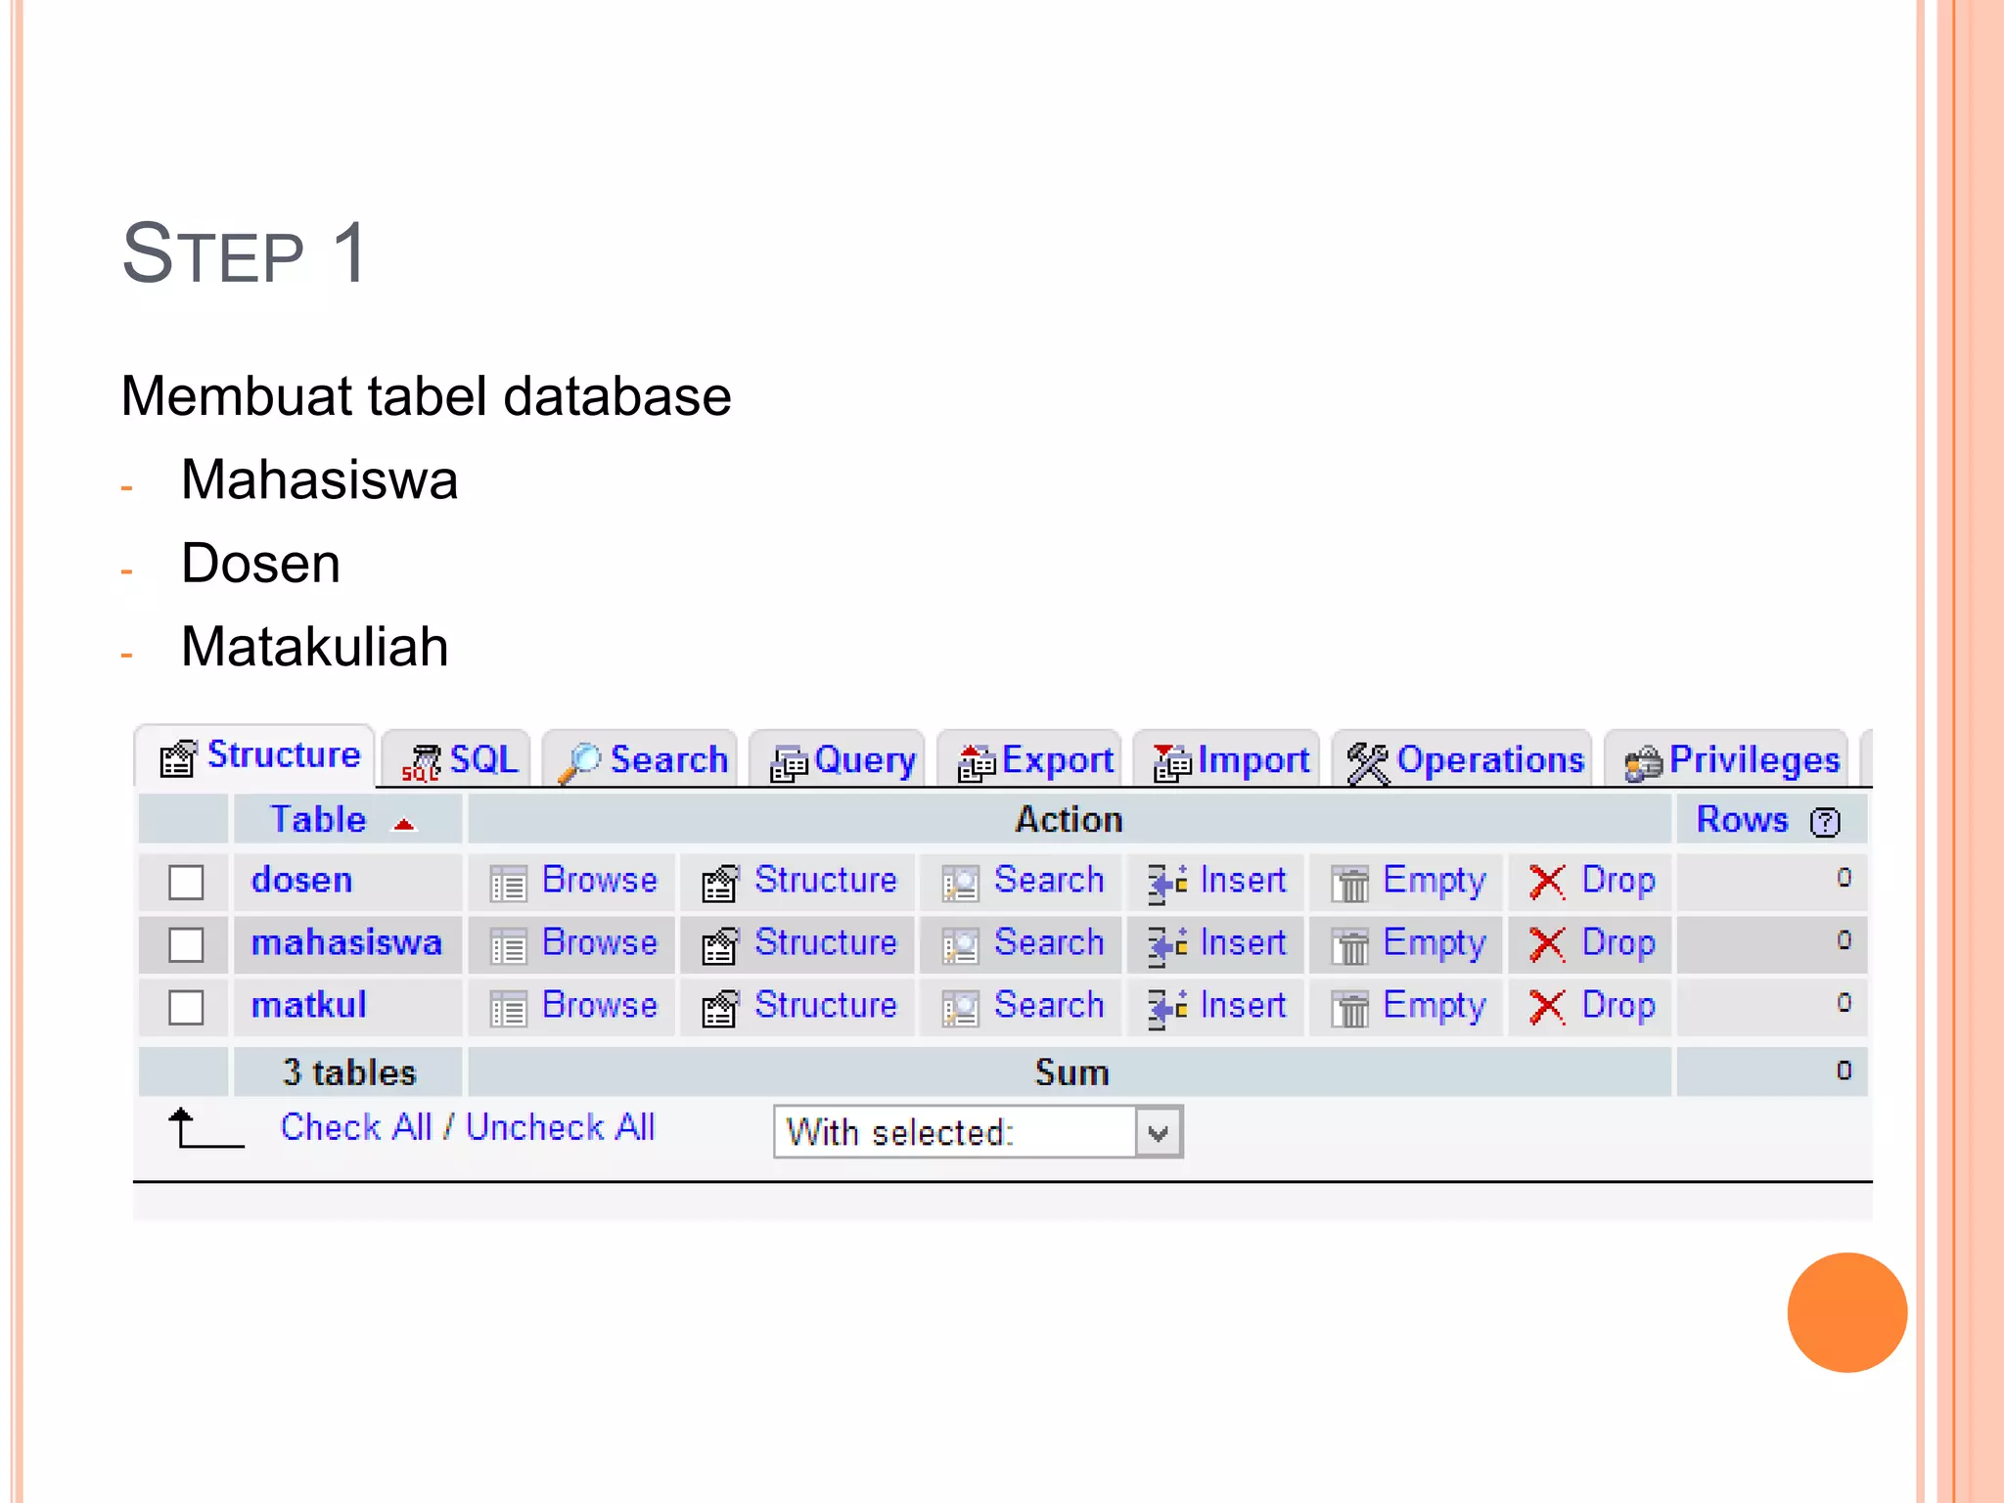
Task: Click the Insert text link for dosen
Action: [x=1243, y=880]
